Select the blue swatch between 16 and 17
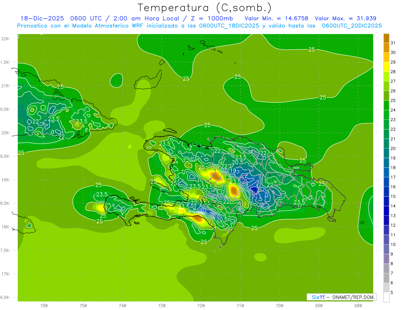 [386, 182]
